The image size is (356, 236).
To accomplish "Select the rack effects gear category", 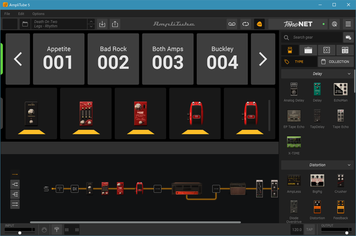I will pyautogui.click(x=345, y=50).
